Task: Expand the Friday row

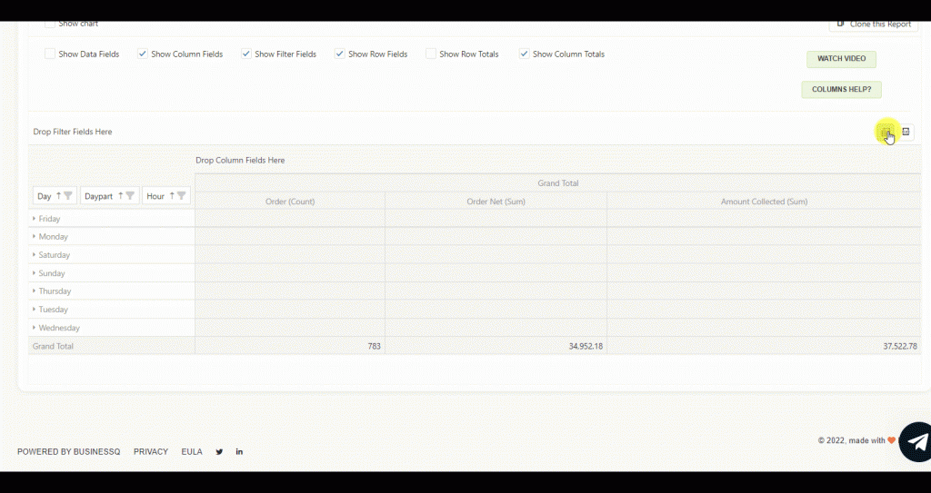Action: (x=34, y=218)
